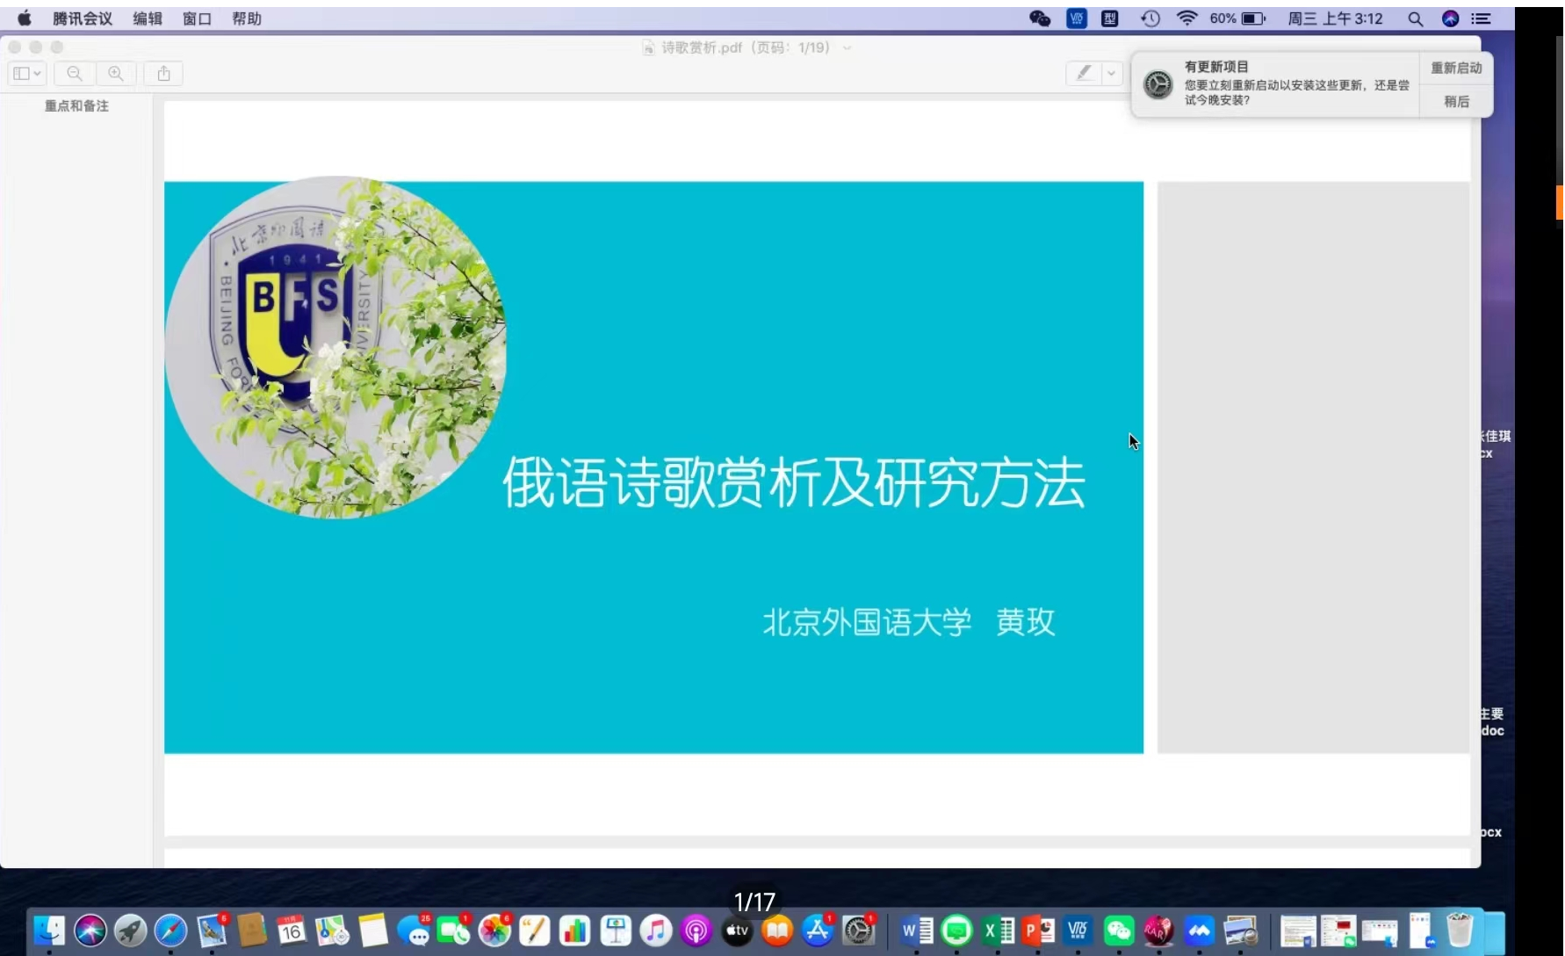Open Safari from the dock
The image size is (1565, 956).
click(170, 931)
